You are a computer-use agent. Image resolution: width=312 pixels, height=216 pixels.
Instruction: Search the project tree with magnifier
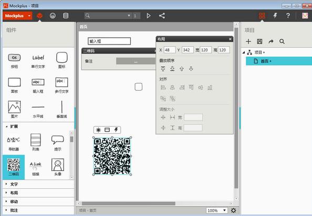[x=282, y=41]
